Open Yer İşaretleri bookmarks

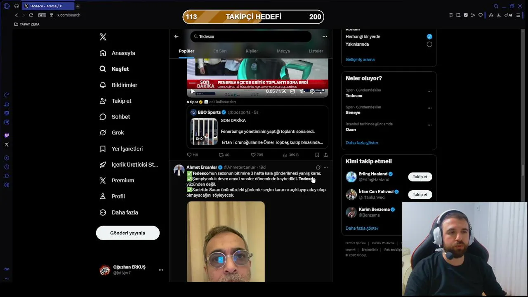coord(121,148)
